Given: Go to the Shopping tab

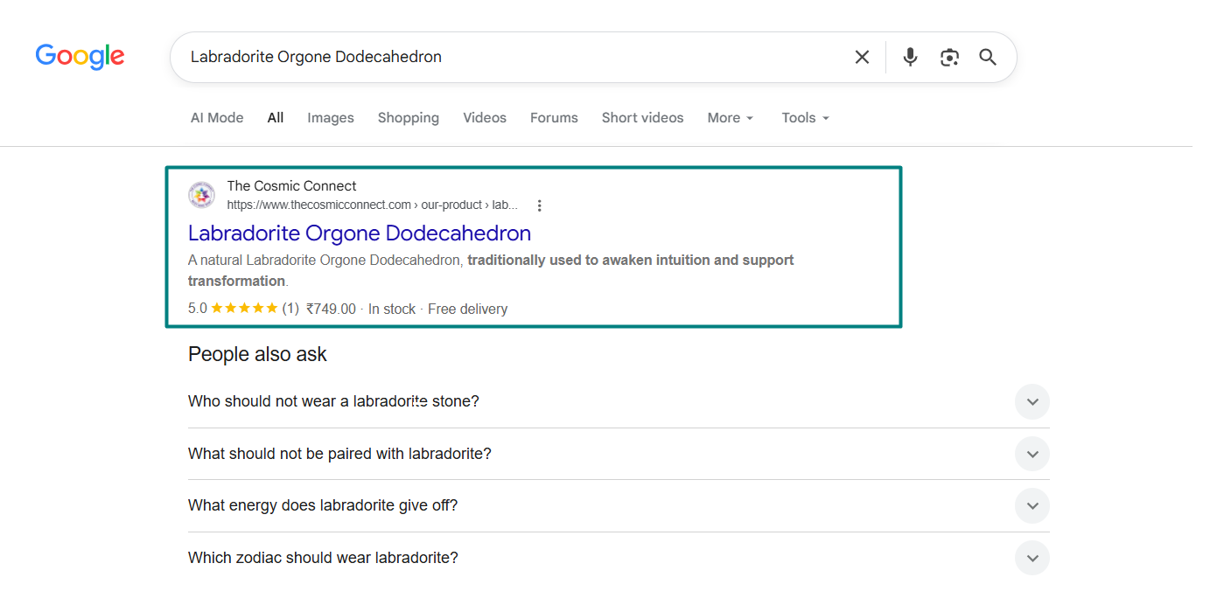Looking at the screenshot, I should pyautogui.click(x=409, y=118).
